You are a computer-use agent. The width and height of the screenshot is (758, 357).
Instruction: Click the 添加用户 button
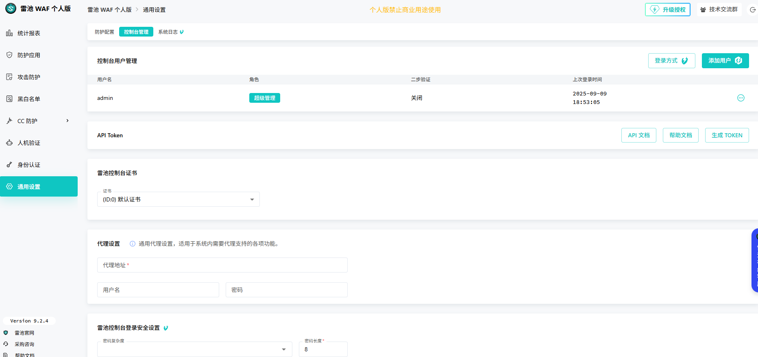coord(725,61)
